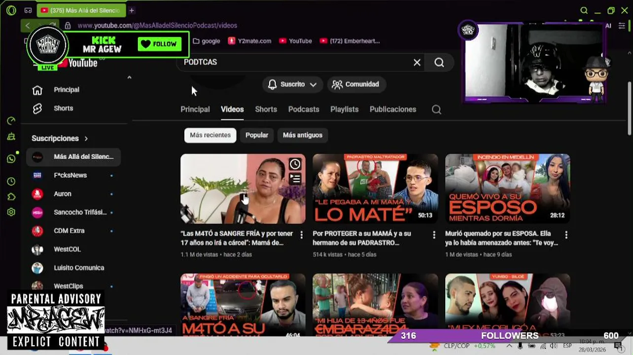Open the CDM Extra subscription
The height and width of the screenshot is (355, 633).
(74, 231)
